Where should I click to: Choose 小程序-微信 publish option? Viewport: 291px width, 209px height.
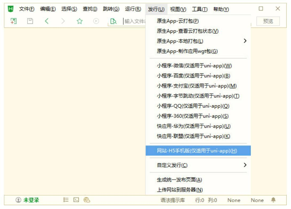coord(198,66)
